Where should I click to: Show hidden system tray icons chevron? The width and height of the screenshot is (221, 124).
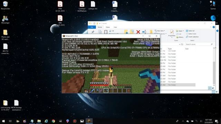[x=183, y=121]
